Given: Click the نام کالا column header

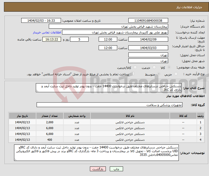Looking at the screenshot, I should (130, 116).
